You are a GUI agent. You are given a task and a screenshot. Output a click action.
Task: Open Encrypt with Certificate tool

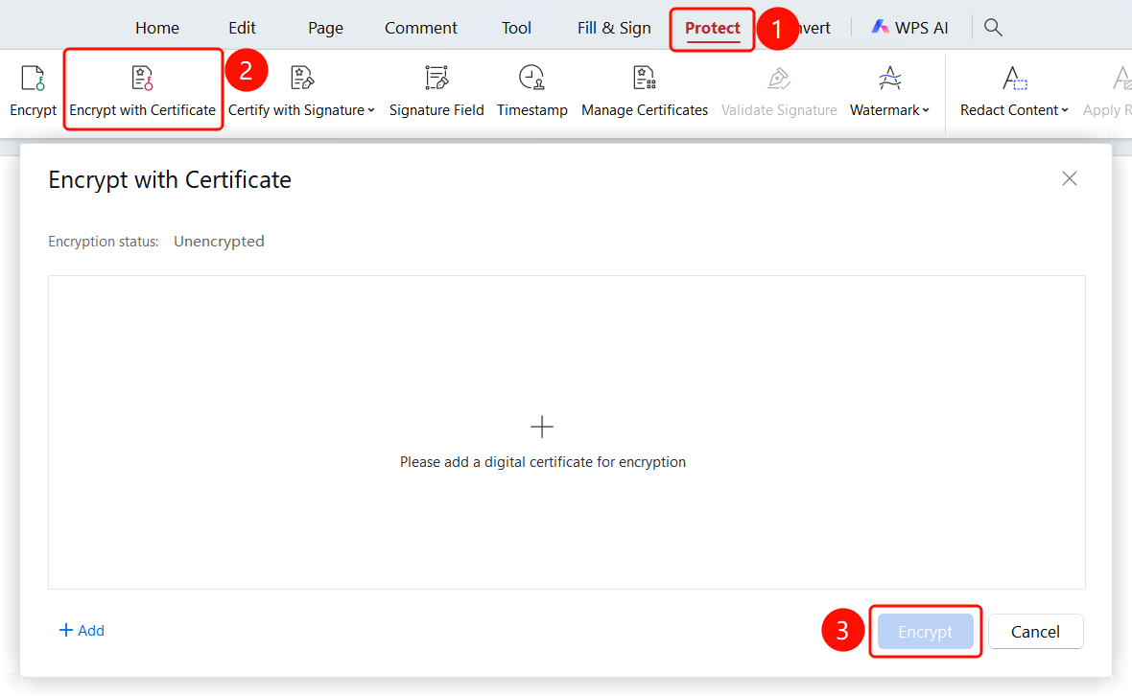(x=143, y=91)
